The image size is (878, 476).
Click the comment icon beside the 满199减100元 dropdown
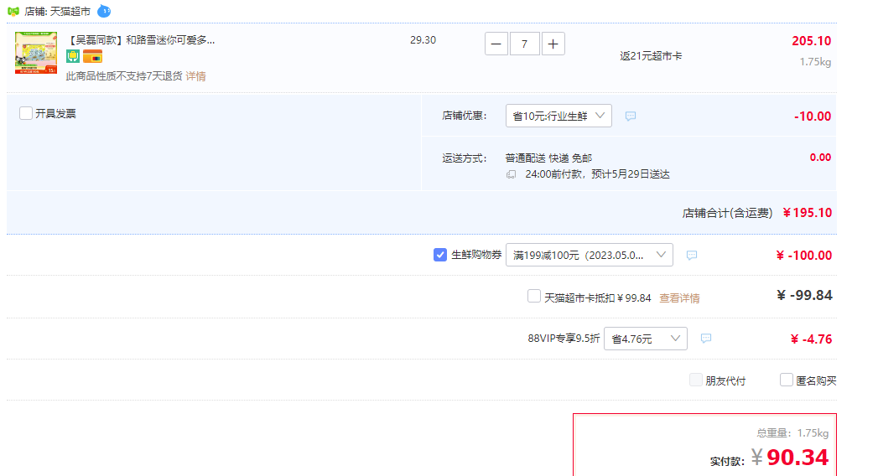point(692,255)
